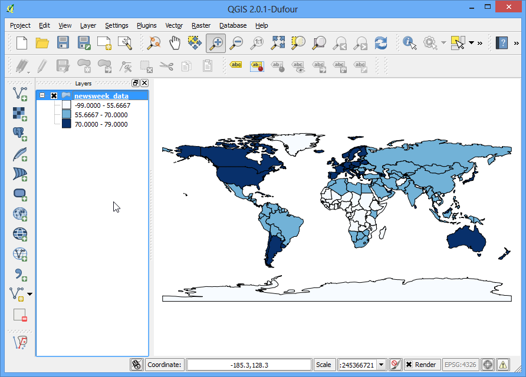
Task: Click Add Delimited Text Layer comma icon
Action: pos(20,275)
